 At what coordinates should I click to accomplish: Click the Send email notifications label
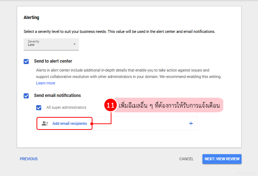57,96
